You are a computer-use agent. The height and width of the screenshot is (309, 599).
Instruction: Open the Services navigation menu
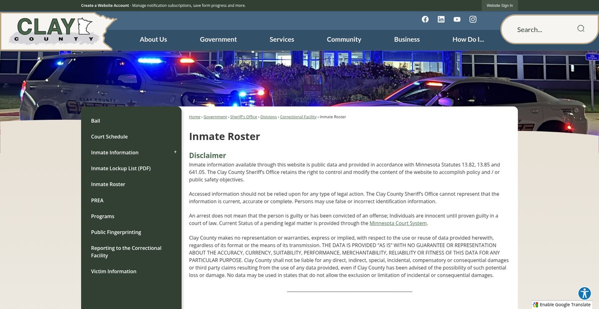282,39
